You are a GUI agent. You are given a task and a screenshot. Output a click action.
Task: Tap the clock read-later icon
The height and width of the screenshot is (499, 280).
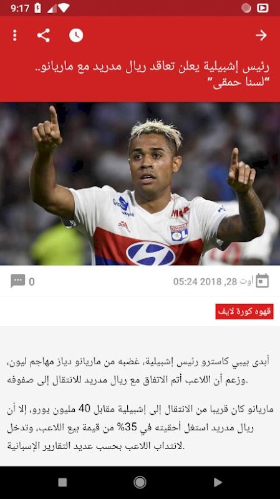tap(76, 36)
